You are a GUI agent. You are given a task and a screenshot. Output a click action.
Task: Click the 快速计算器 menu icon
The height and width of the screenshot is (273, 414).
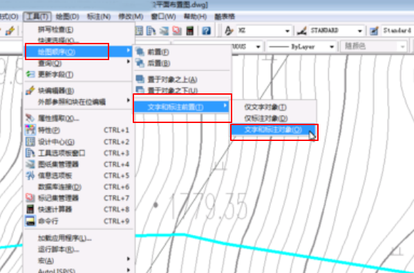[30, 209]
